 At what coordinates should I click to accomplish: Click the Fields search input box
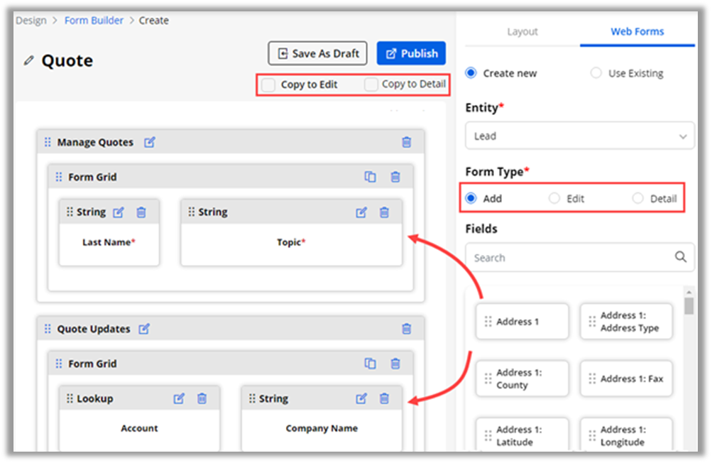pos(568,257)
